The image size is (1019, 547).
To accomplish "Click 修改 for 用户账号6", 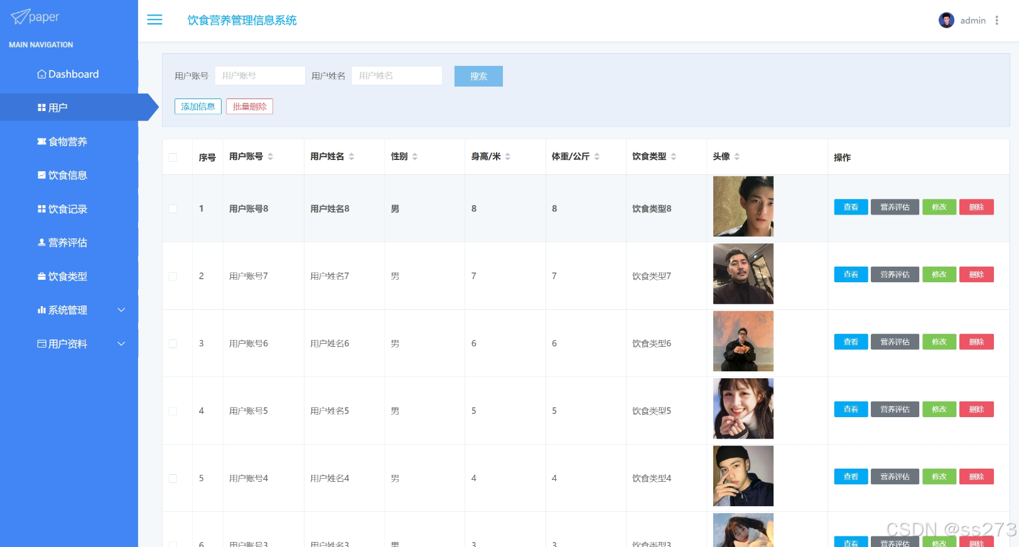I will click(939, 342).
